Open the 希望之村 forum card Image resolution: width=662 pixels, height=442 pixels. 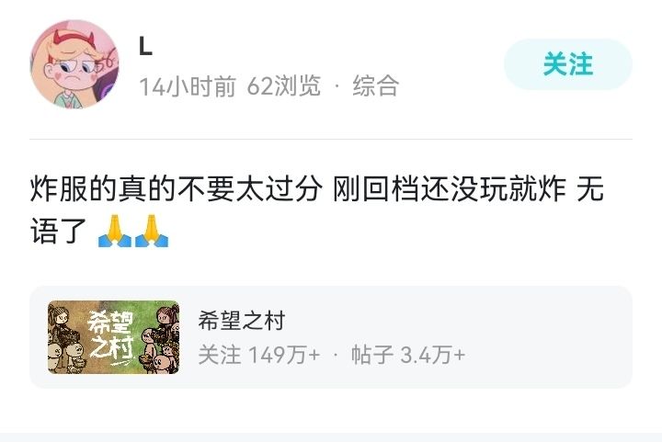click(331, 337)
